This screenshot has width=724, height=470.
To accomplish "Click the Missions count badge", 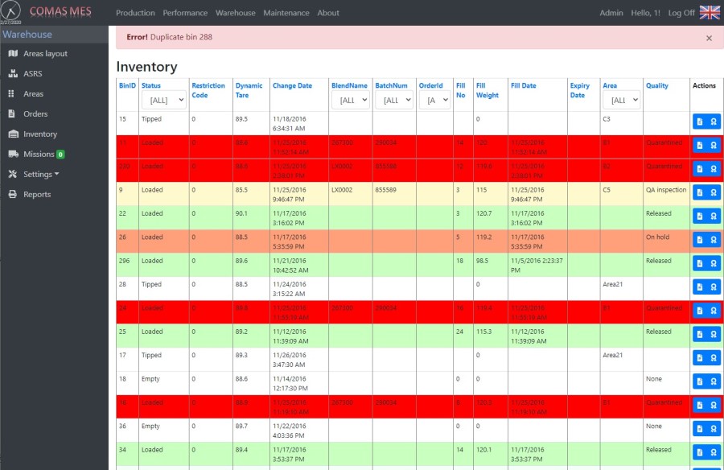I will click(61, 155).
